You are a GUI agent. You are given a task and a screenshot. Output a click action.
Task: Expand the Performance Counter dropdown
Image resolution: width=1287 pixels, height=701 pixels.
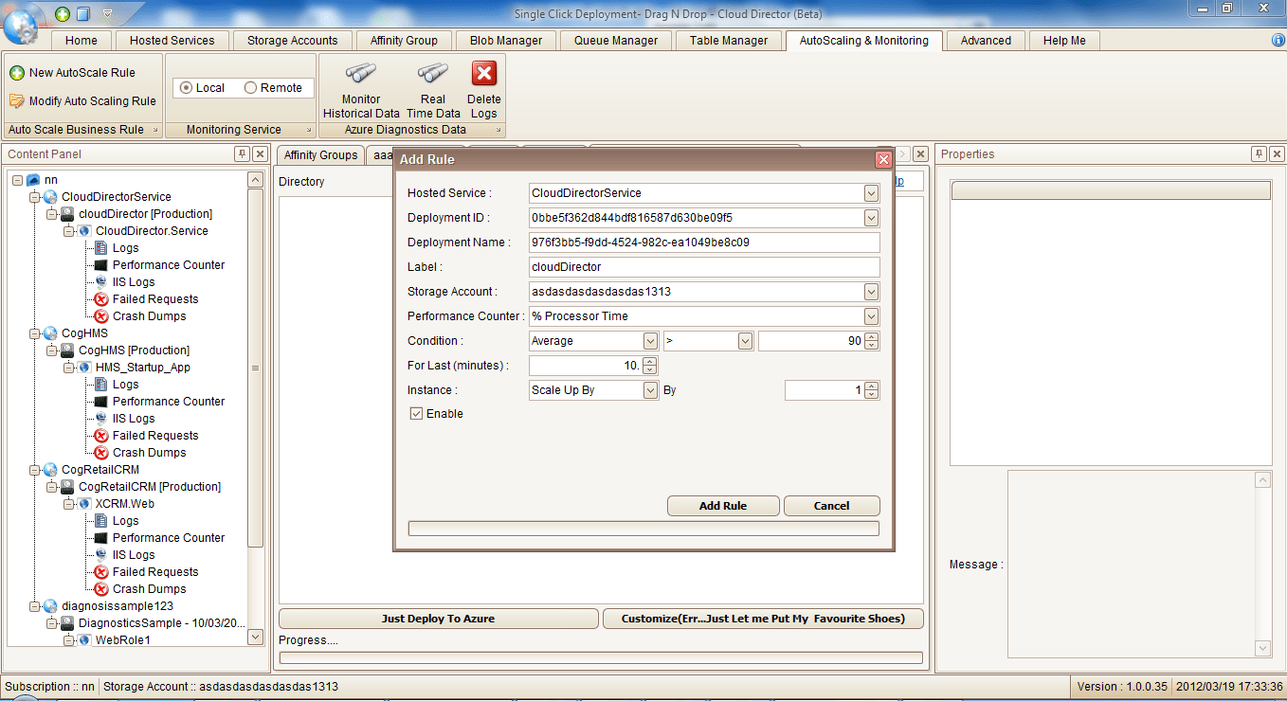[x=871, y=316]
